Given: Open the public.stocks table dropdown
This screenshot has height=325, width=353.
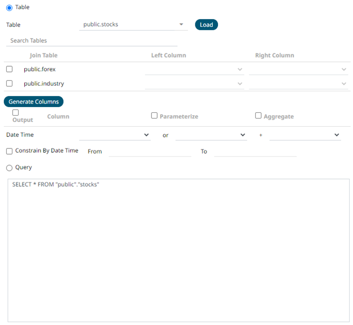Looking at the screenshot, I should [133, 25].
